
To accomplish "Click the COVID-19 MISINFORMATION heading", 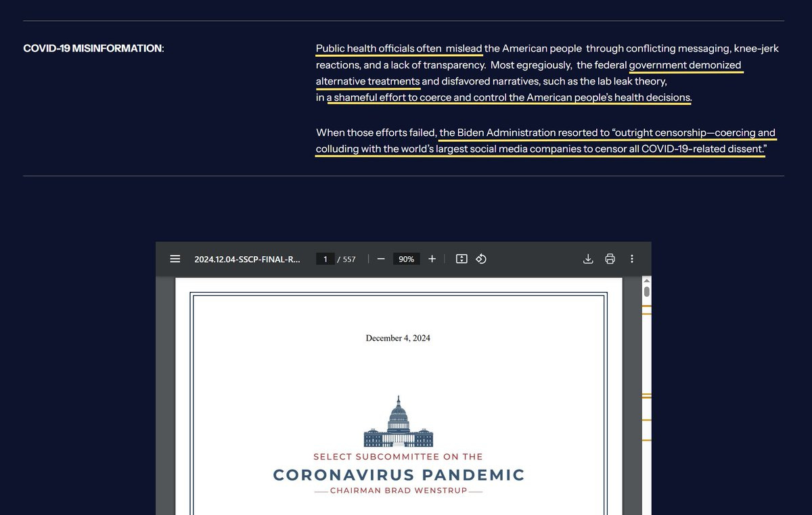I will [x=93, y=49].
